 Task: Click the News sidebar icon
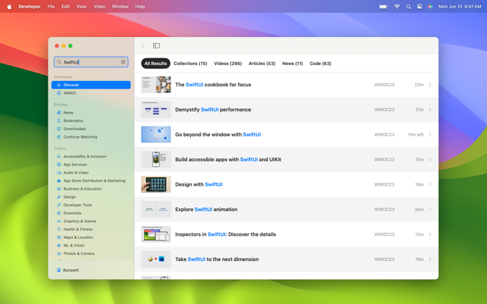(x=59, y=113)
